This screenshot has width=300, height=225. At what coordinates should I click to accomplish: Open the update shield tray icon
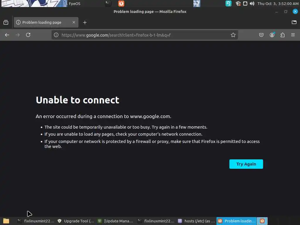238,4
